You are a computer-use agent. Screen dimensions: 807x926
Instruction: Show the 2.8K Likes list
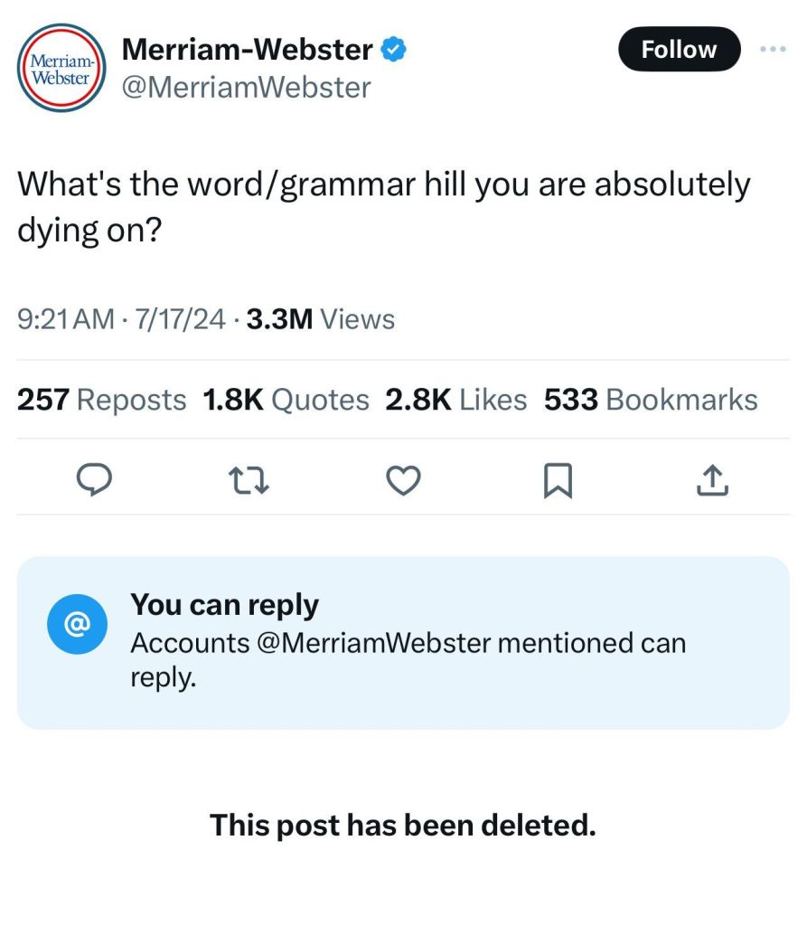pyautogui.click(x=455, y=400)
